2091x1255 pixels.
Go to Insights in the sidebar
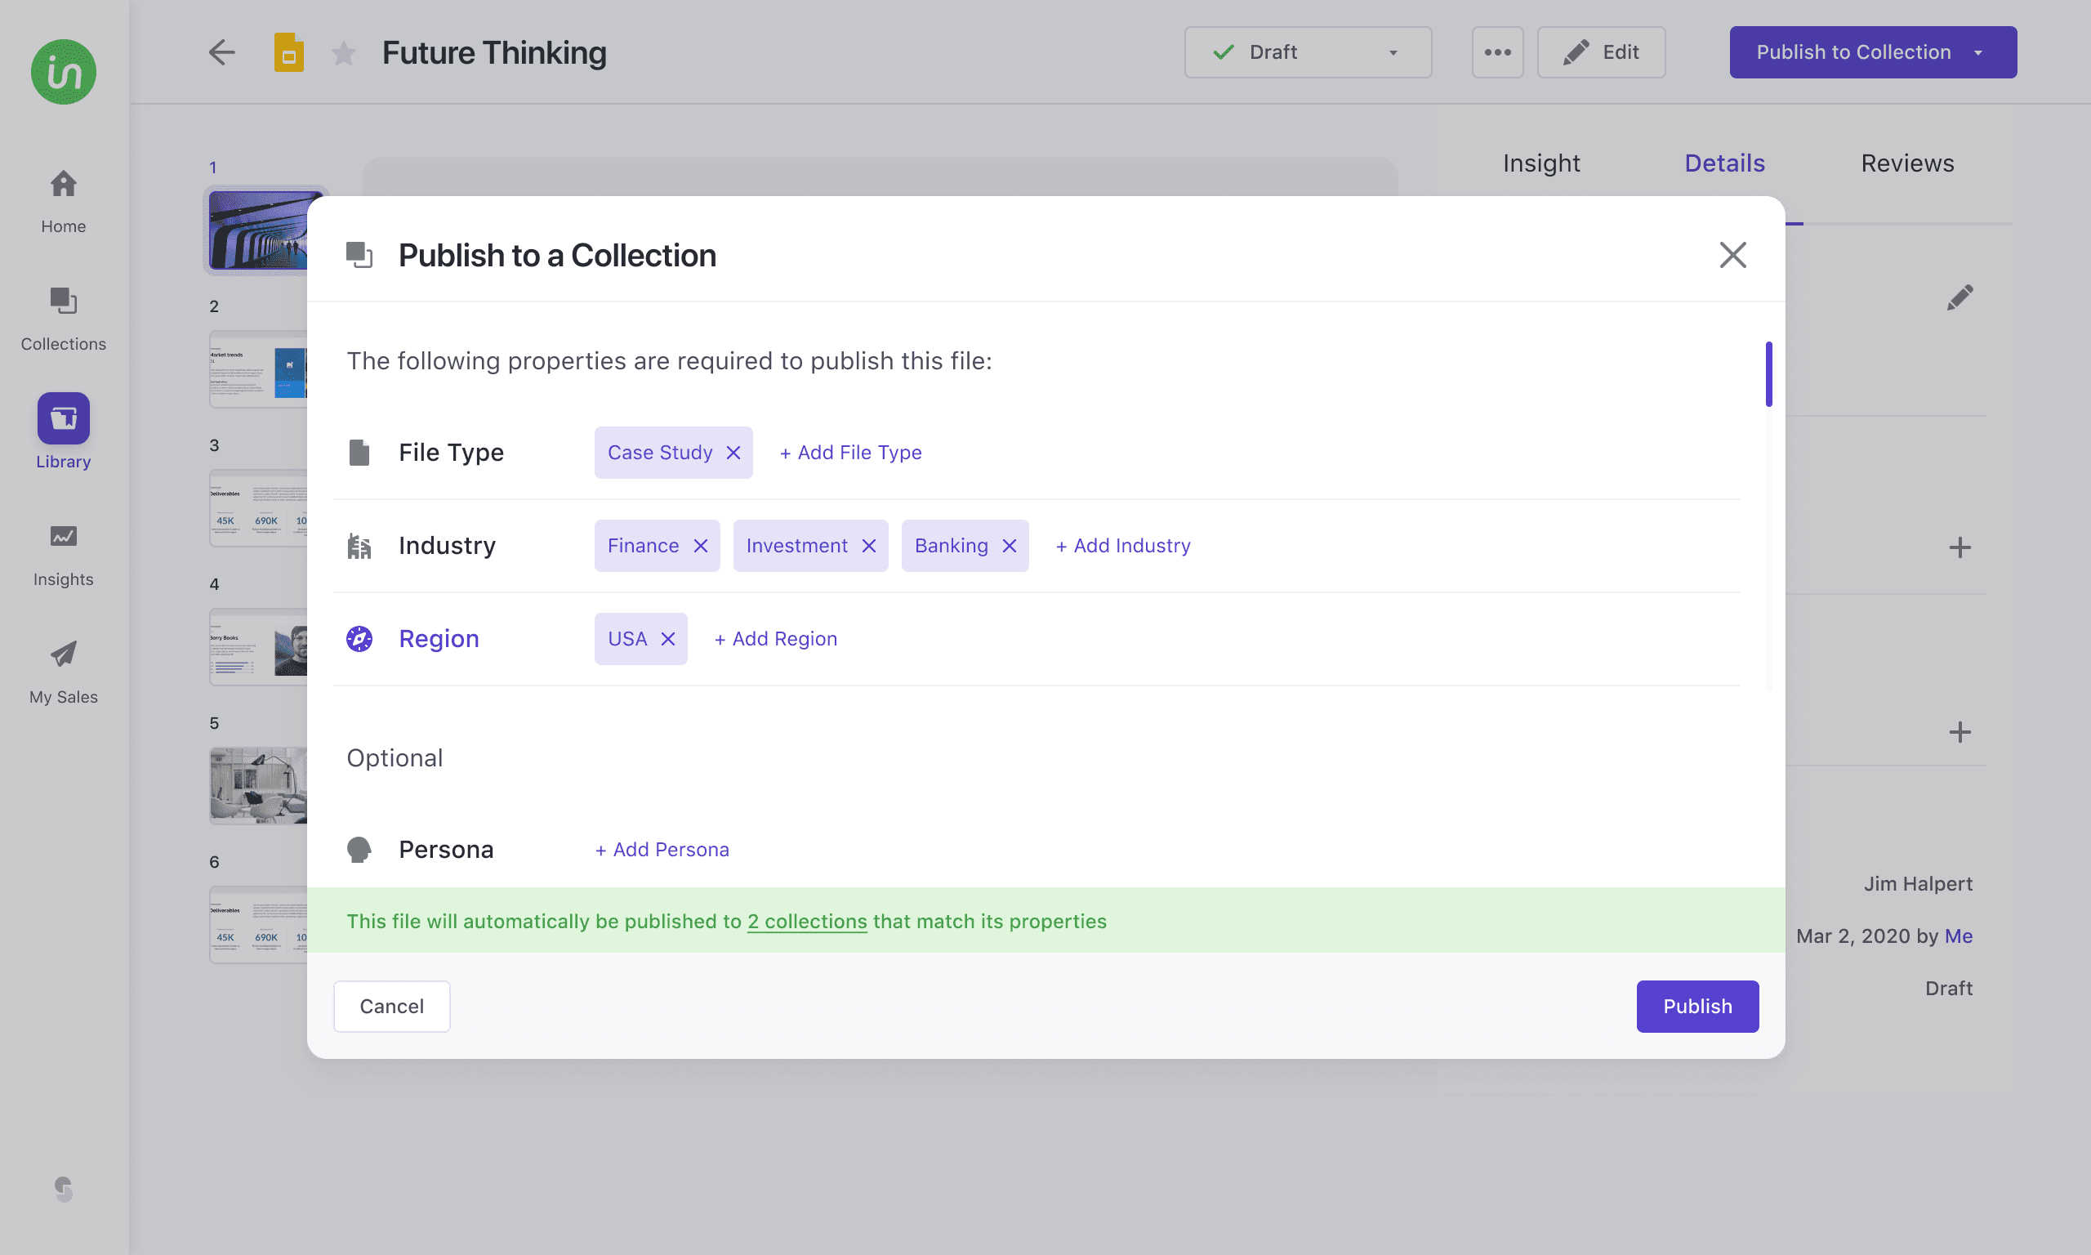[64, 555]
